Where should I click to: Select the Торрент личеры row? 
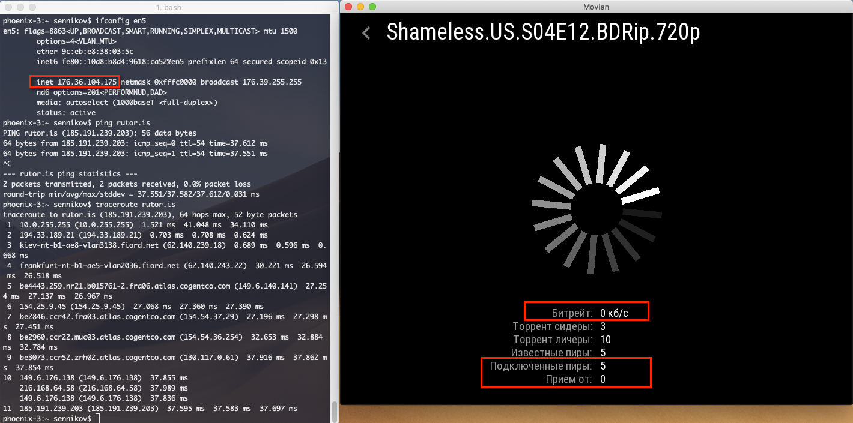coord(561,340)
